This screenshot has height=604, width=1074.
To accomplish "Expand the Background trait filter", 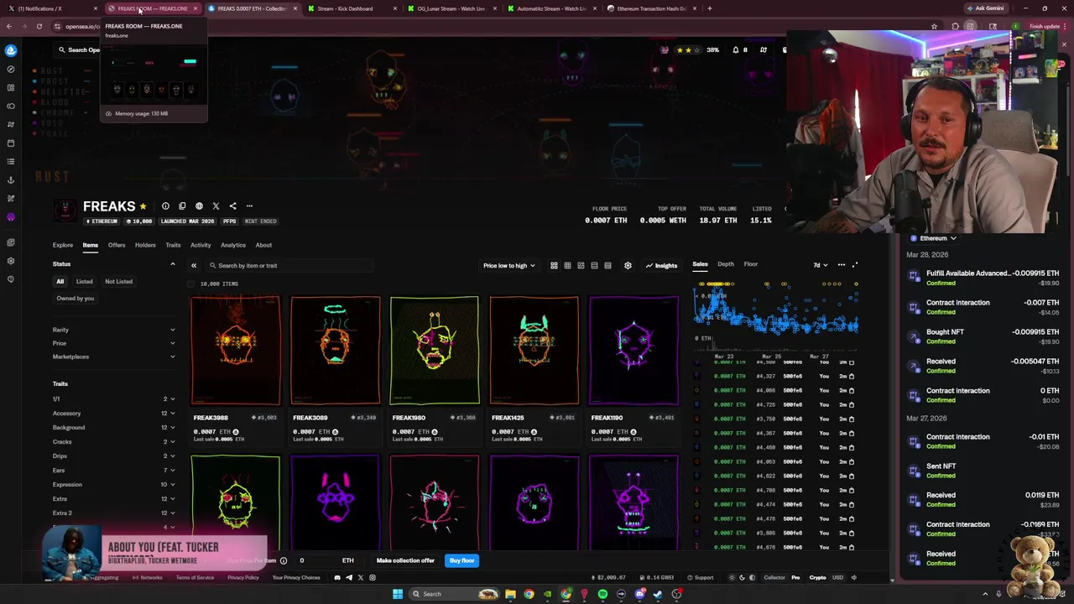I will pos(114,428).
